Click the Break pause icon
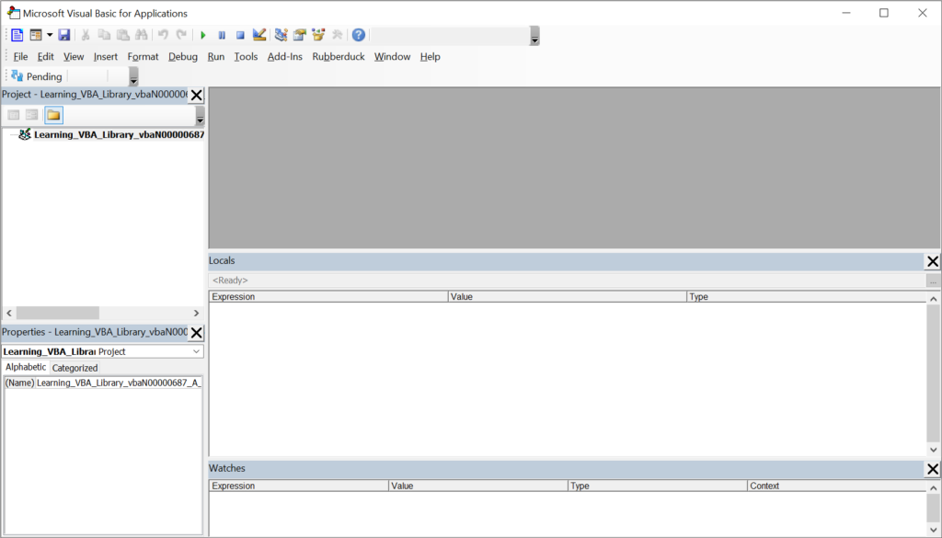 coord(222,35)
